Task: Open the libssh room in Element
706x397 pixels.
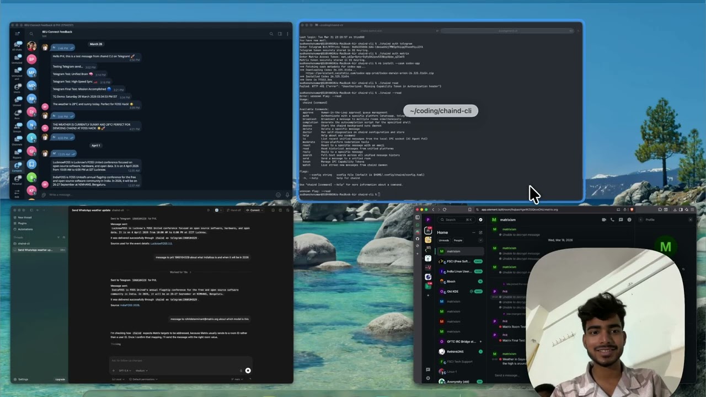Action: pos(461,281)
